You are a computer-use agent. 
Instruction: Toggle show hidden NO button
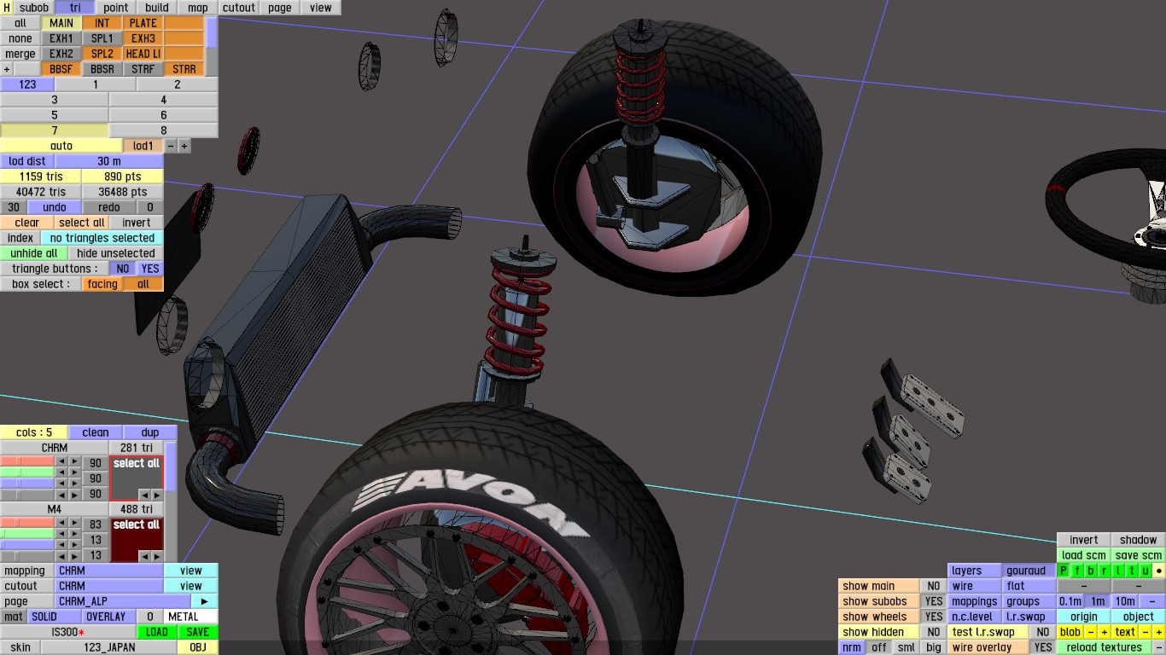coord(934,632)
